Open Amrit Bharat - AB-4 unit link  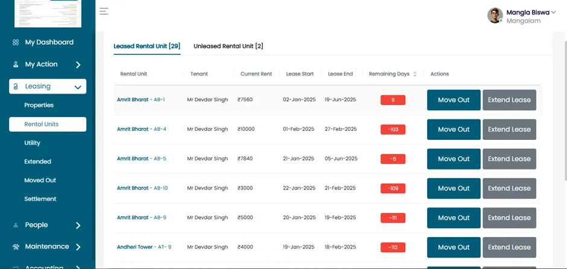click(x=141, y=129)
